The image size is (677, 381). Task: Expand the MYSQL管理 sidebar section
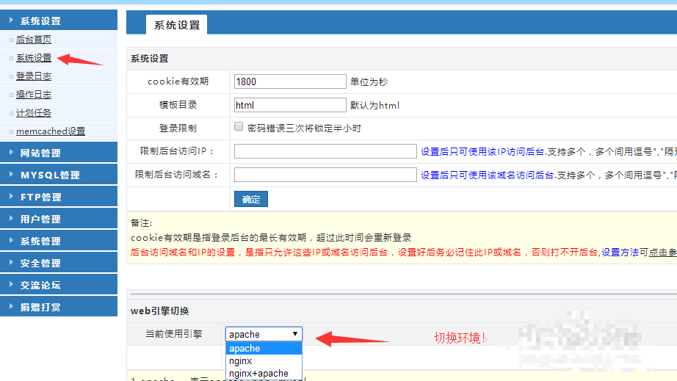coord(50,175)
